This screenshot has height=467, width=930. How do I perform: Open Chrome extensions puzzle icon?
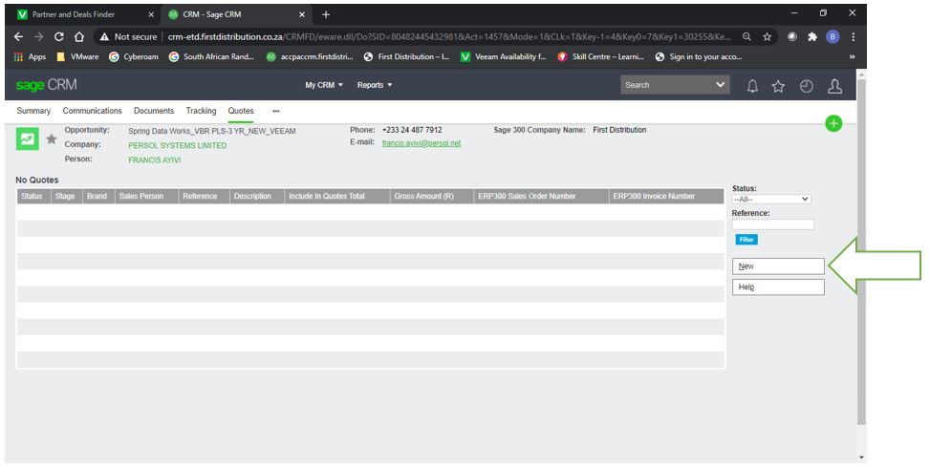pyautogui.click(x=811, y=36)
